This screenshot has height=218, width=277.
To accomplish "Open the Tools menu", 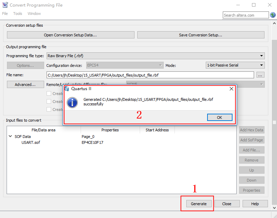I will [18, 14].
